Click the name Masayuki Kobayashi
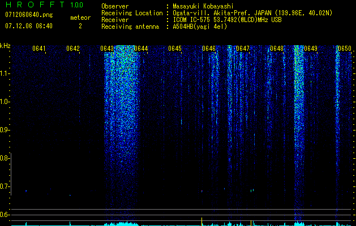The width and height of the screenshot is (356, 226). (x=203, y=6)
